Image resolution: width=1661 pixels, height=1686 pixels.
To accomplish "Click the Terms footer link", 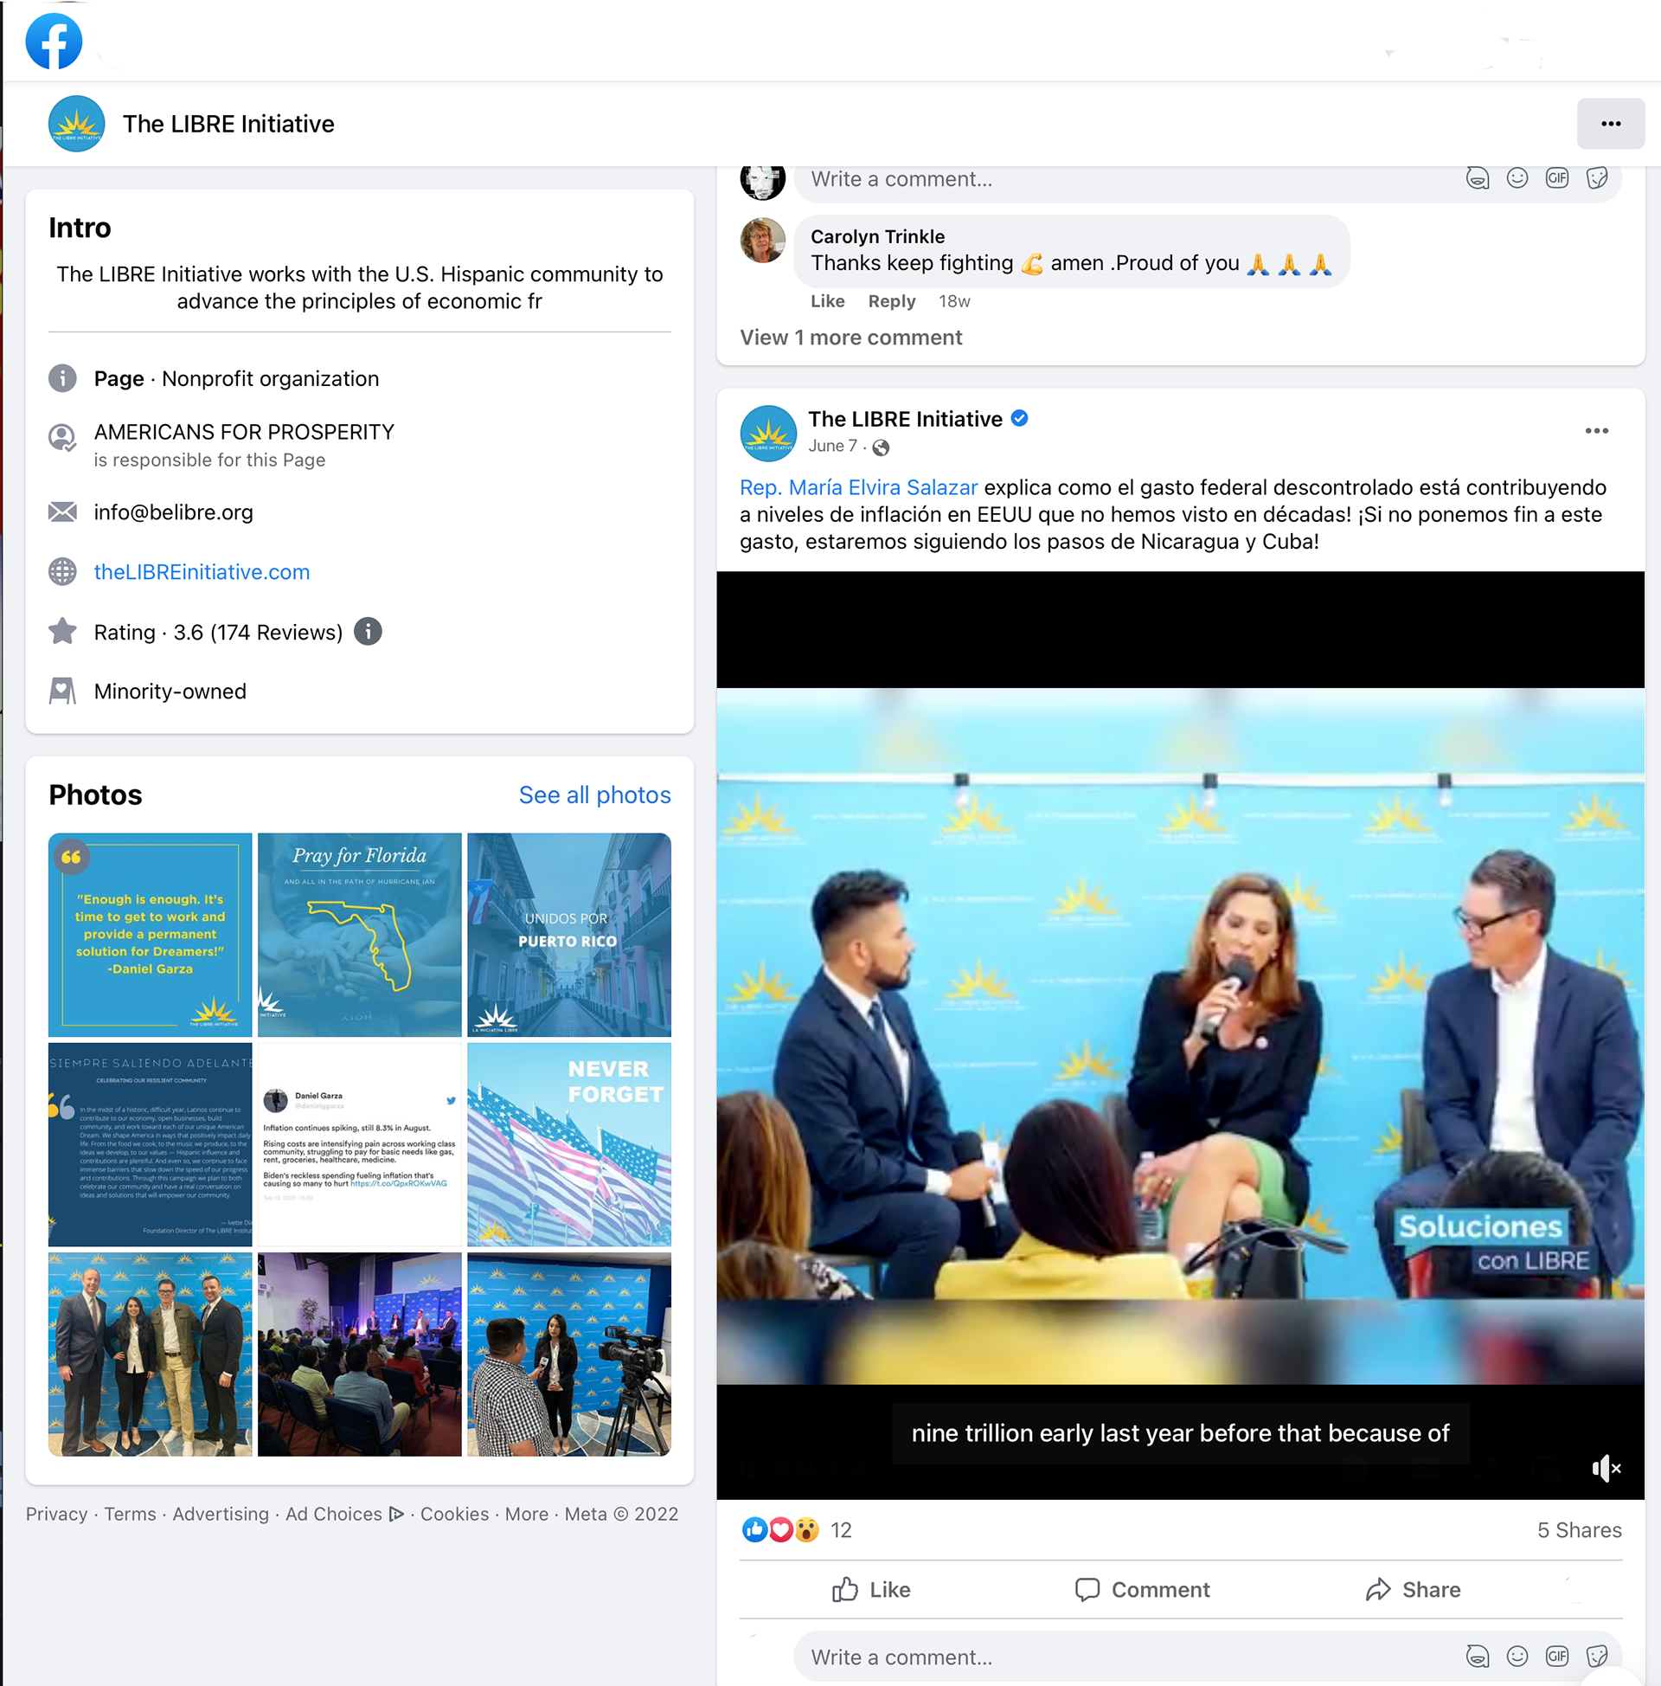I will pyautogui.click(x=130, y=1514).
